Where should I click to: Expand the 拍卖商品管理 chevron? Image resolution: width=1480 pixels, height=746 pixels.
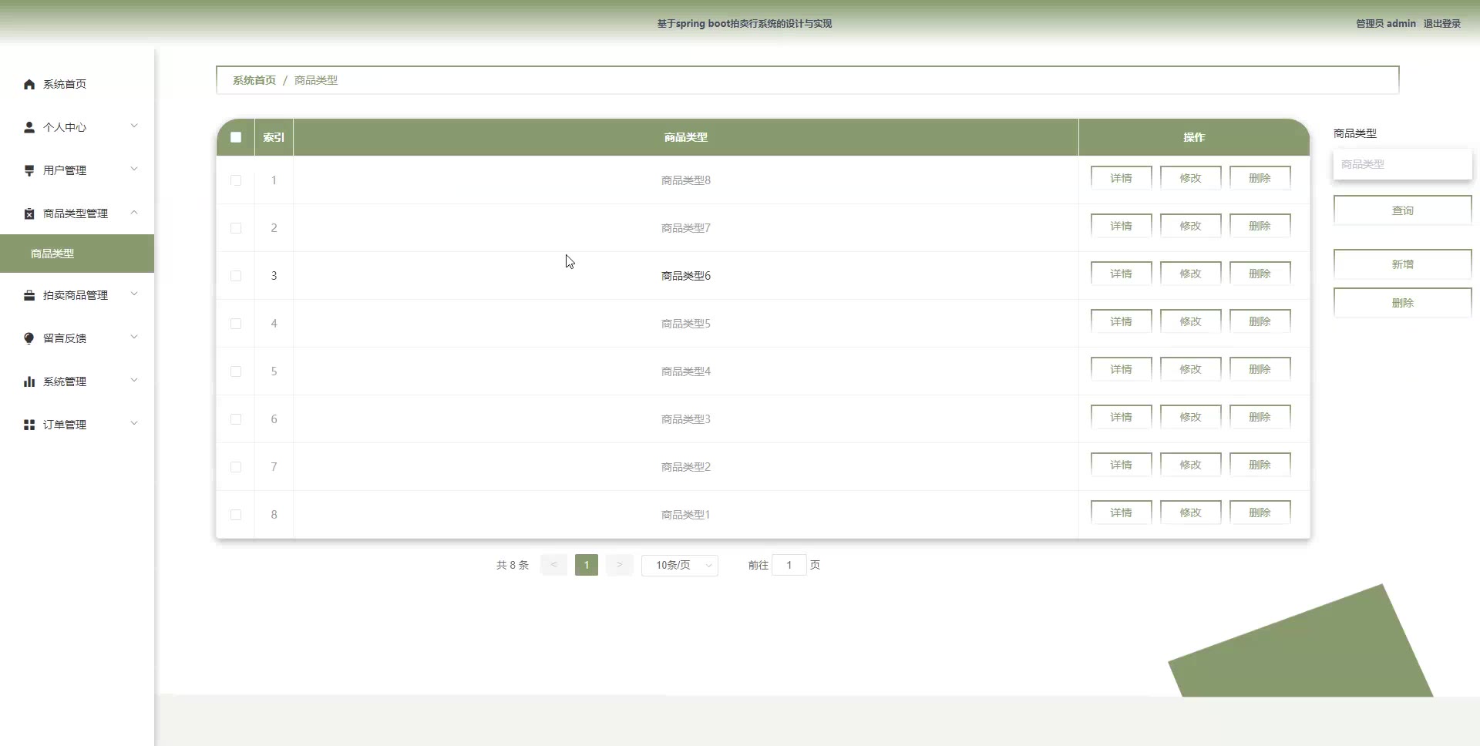click(134, 294)
